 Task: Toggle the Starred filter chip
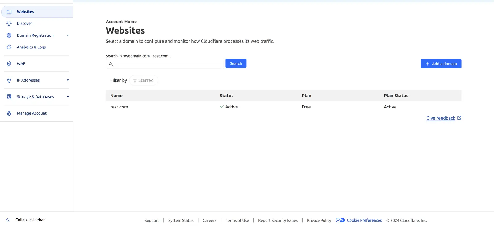tap(144, 80)
